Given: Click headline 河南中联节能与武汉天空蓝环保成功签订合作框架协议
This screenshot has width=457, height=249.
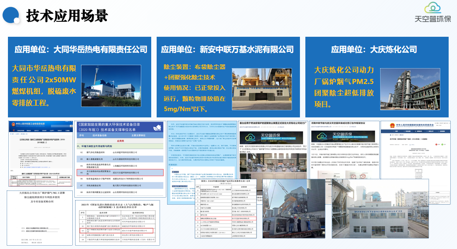Looking at the screenshot, I should point(338,123).
